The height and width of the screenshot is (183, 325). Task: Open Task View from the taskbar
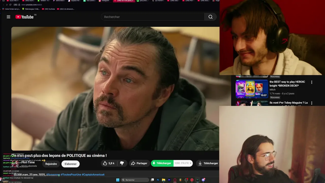tap(152, 180)
